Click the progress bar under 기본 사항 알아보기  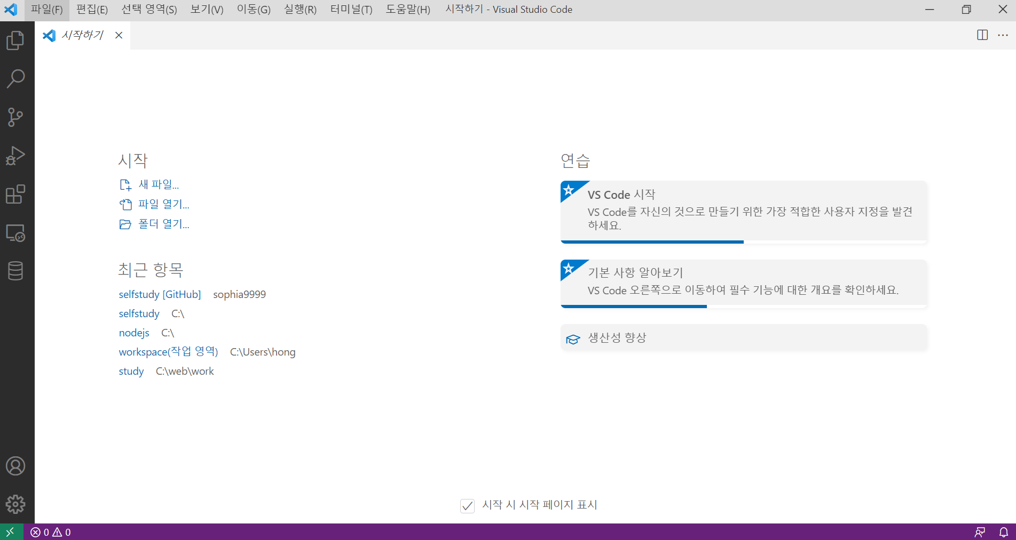pyautogui.click(x=744, y=307)
